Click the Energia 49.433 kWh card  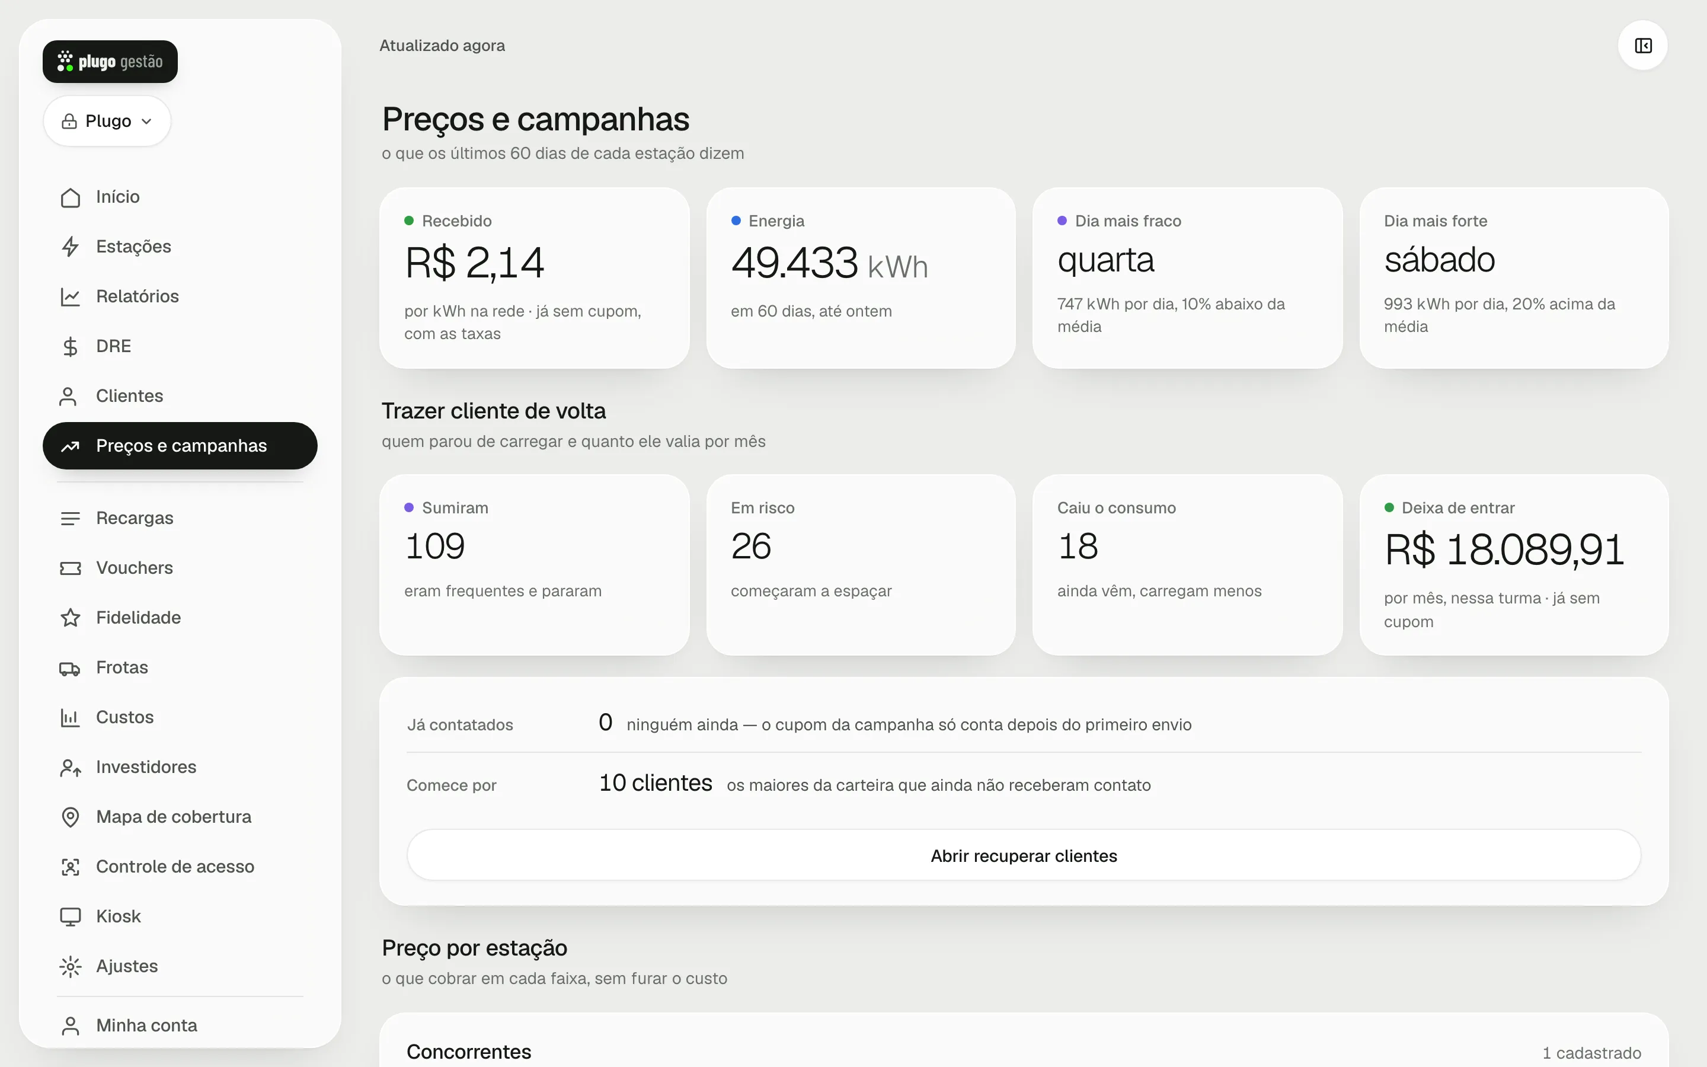[x=861, y=278]
